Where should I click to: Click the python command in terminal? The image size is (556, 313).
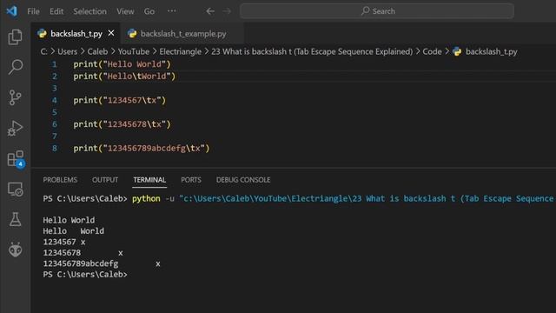[x=146, y=199]
